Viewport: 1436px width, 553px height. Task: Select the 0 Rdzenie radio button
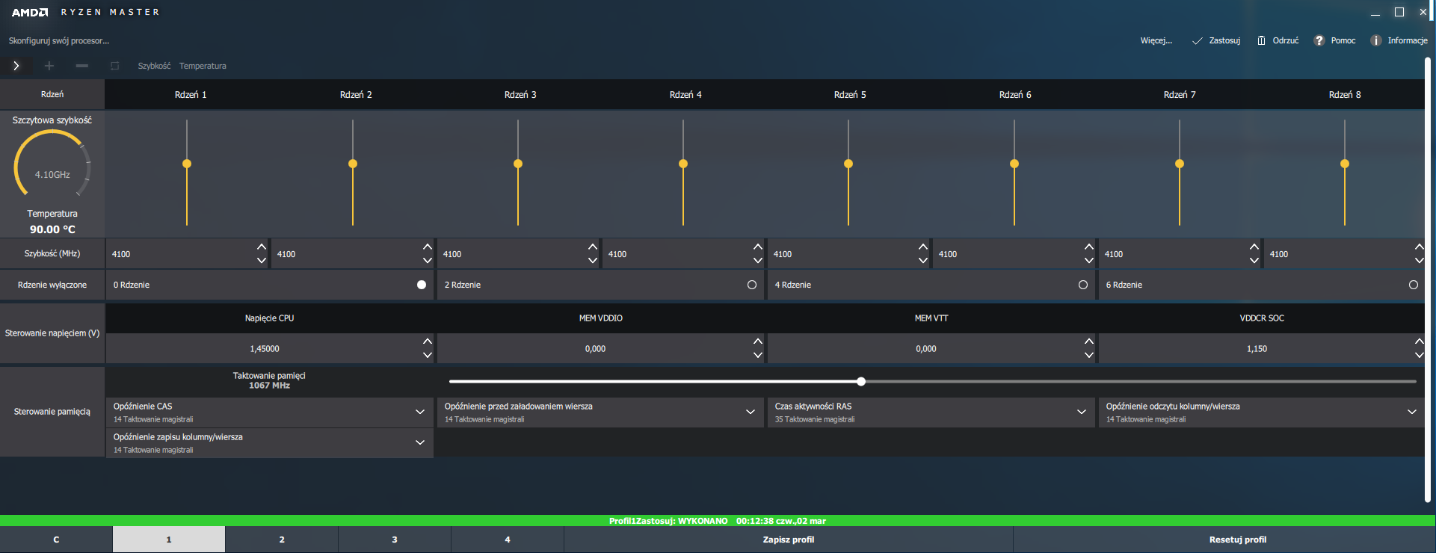tap(422, 285)
